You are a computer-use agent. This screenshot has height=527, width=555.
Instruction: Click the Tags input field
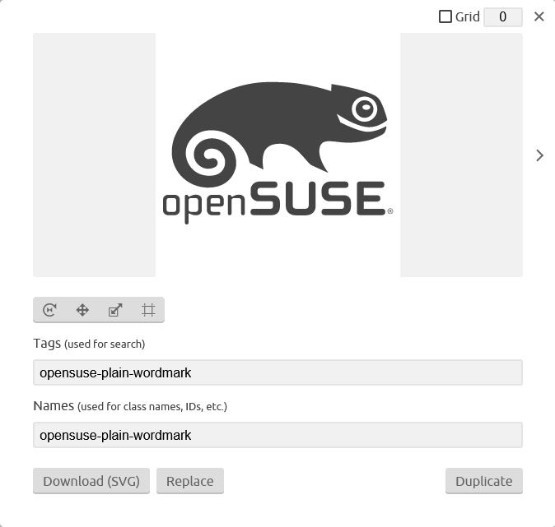tap(277, 372)
